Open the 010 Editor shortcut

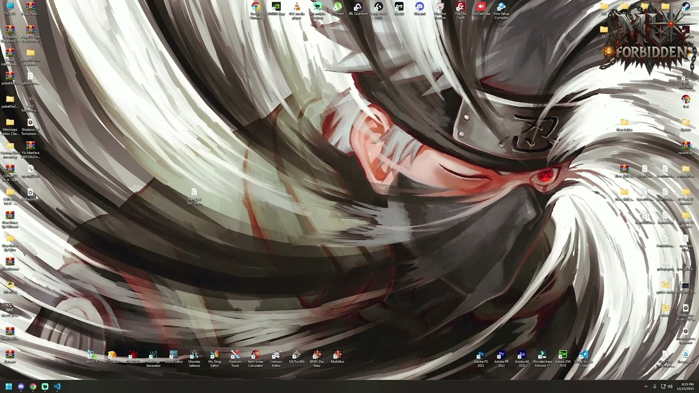pyautogui.click(x=112, y=358)
